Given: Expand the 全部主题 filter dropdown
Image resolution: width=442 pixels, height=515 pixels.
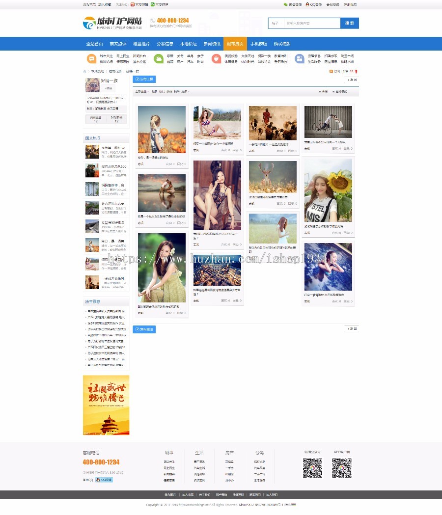Looking at the screenshot, I should click(142, 92).
